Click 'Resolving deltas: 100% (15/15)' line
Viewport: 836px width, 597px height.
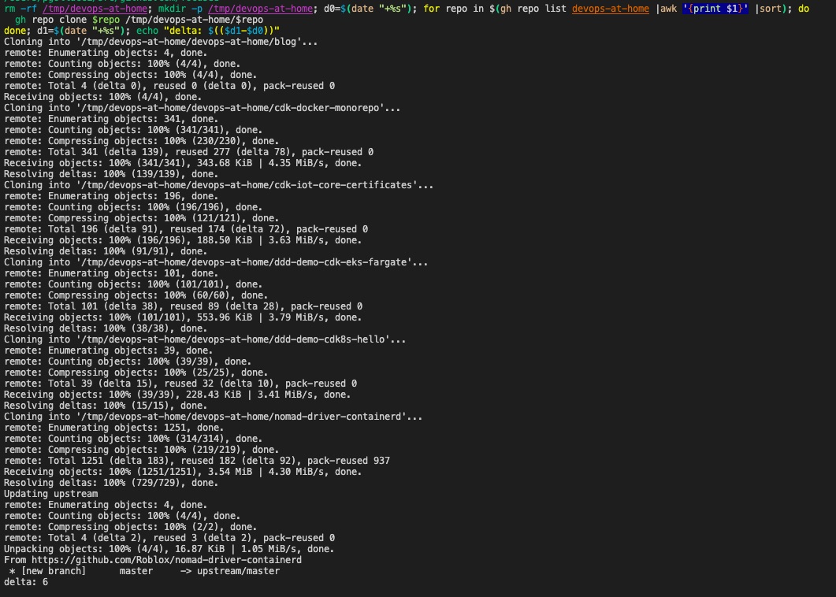106,406
